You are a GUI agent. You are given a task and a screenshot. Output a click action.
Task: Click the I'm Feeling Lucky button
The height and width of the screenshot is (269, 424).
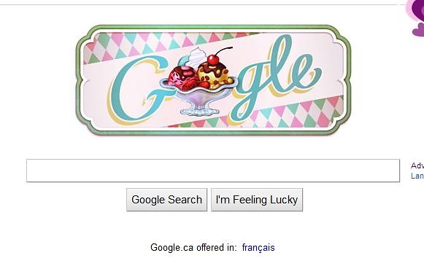point(257,200)
